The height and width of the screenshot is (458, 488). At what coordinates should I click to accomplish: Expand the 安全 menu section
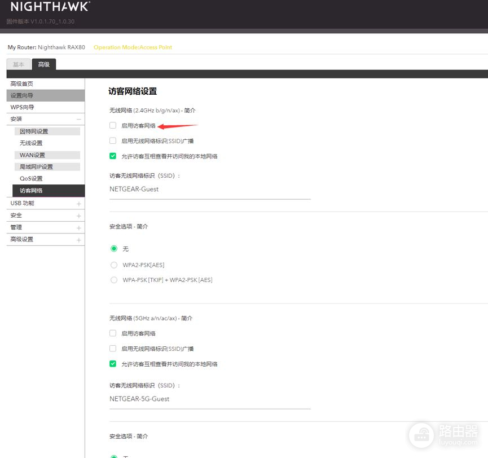coord(78,216)
